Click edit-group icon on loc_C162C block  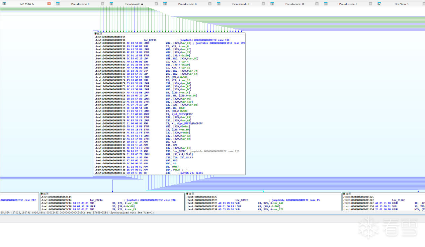pos(347,194)
